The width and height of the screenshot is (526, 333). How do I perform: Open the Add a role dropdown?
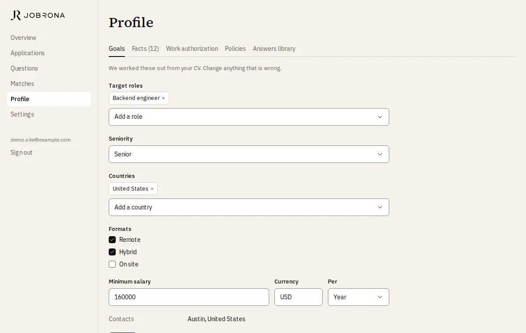tap(249, 117)
